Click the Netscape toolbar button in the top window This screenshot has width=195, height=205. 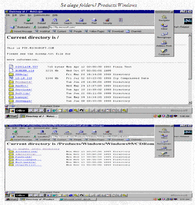click(81, 21)
